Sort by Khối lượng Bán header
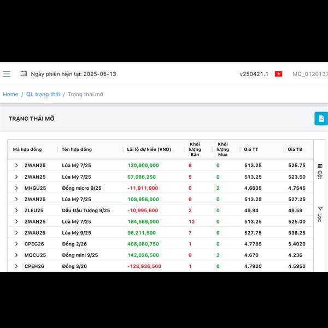Image resolution: width=328 pixels, height=328 pixels. pos(195,149)
